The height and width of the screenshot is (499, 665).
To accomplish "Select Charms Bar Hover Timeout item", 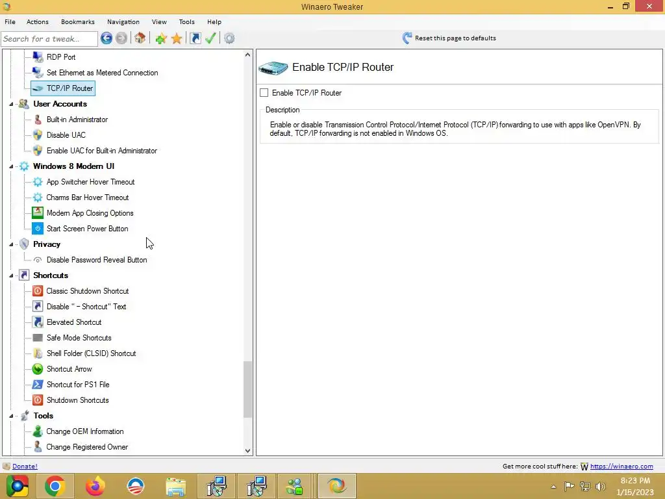I will coord(88,198).
